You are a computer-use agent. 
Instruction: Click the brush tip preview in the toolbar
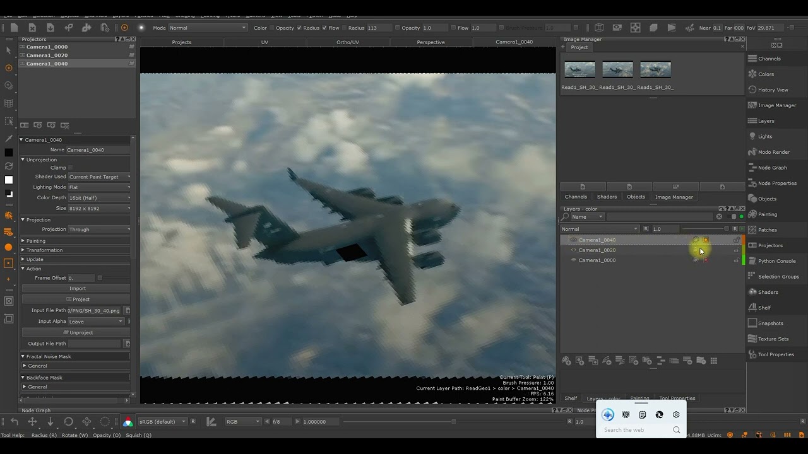(141, 28)
